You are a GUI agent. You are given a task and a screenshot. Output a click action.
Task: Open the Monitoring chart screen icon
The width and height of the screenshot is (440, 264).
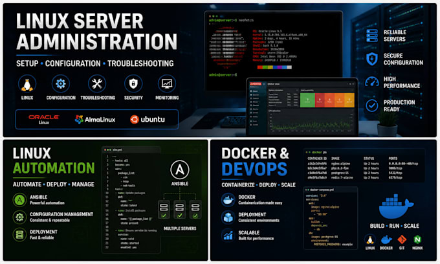167,83
